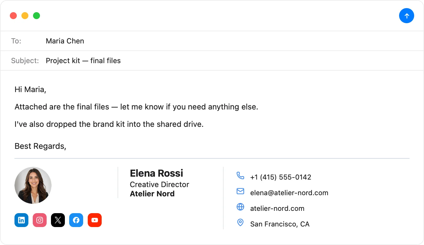Click the company name 'Atelier Nord'
This screenshot has width=424, height=245.
(x=152, y=194)
